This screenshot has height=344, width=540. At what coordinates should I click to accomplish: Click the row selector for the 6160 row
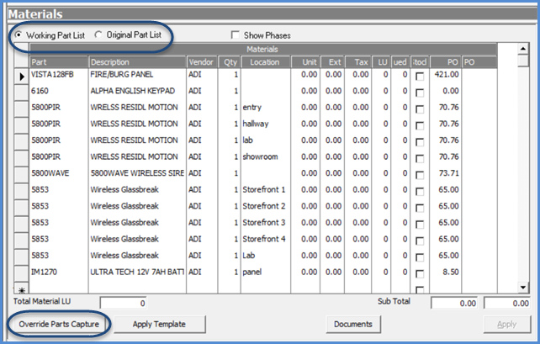21,93
